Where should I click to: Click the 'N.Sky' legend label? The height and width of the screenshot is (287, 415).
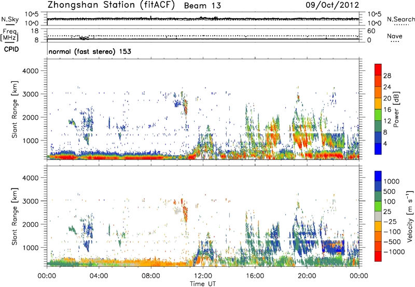point(10,19)
